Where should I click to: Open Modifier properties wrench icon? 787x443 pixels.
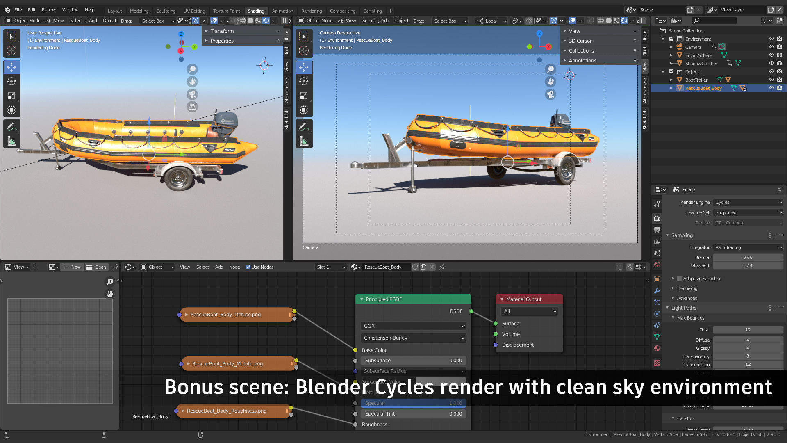[x=657, y=291]
